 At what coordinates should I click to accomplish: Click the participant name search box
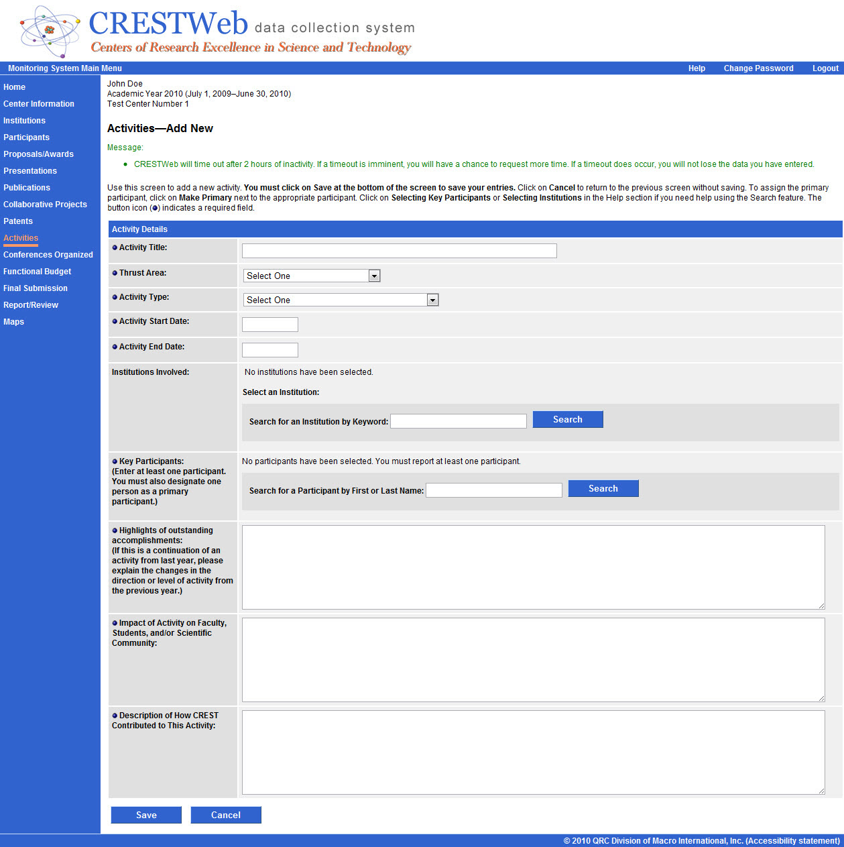(x=494, y=490)
